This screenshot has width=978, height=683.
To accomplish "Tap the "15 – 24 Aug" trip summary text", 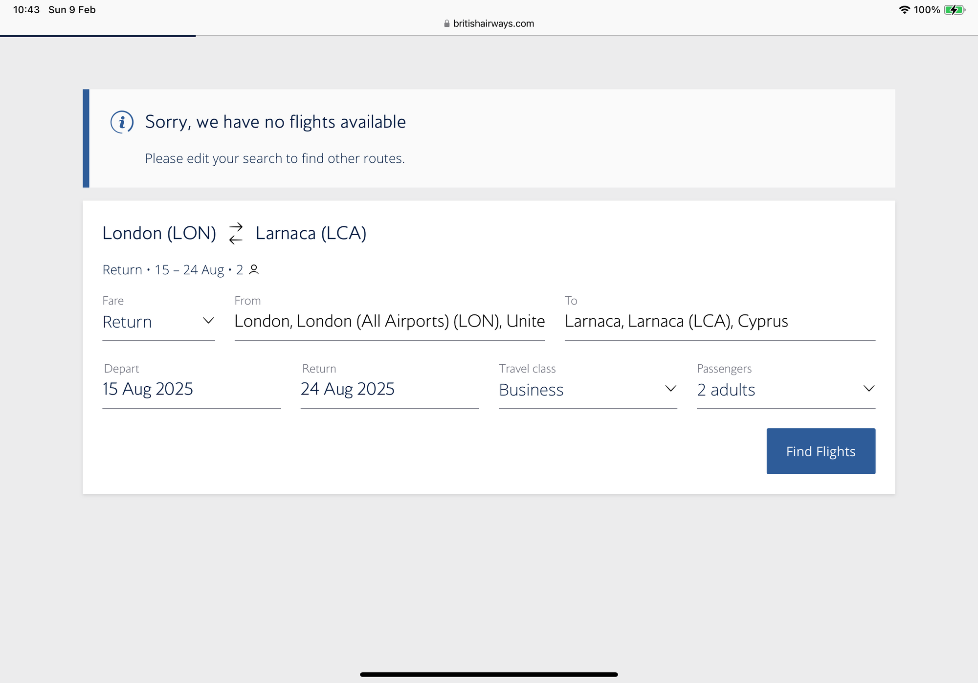I will (189, 270).
